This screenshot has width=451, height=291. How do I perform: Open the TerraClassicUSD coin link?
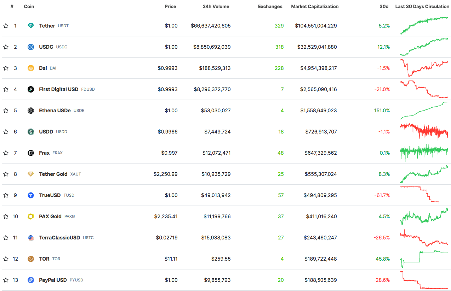[x=59, y=238]
